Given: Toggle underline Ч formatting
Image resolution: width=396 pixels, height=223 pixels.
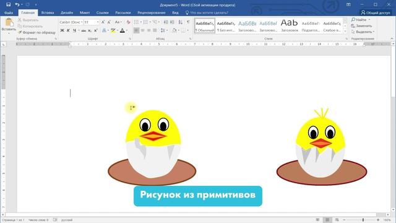Looking at the screenshot, I should point(74,30).
